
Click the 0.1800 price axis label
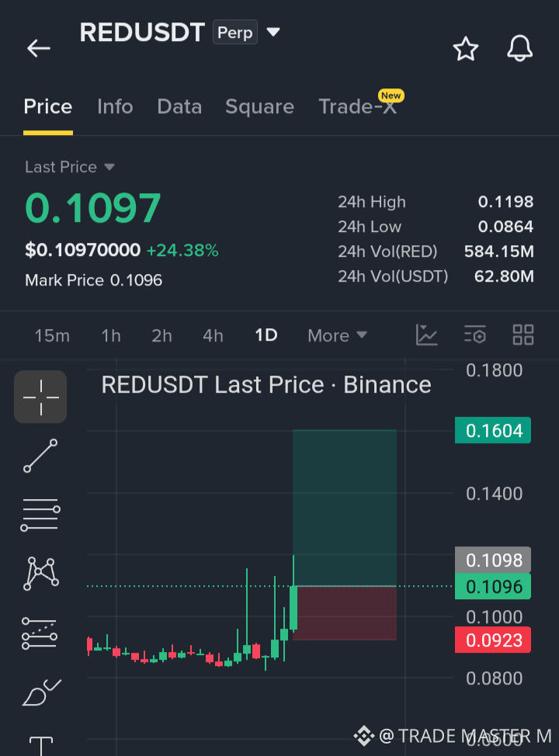[x=494, y=370]
